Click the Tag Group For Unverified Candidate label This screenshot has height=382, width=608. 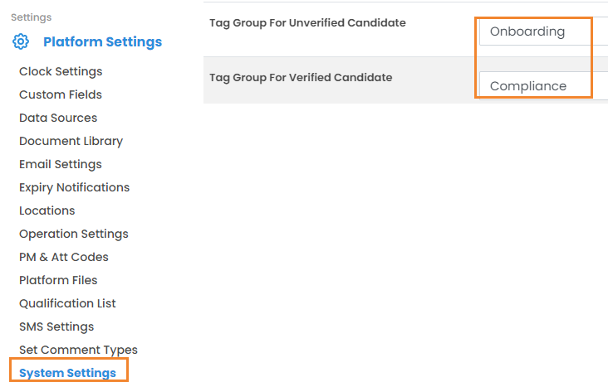pos(307,23)
